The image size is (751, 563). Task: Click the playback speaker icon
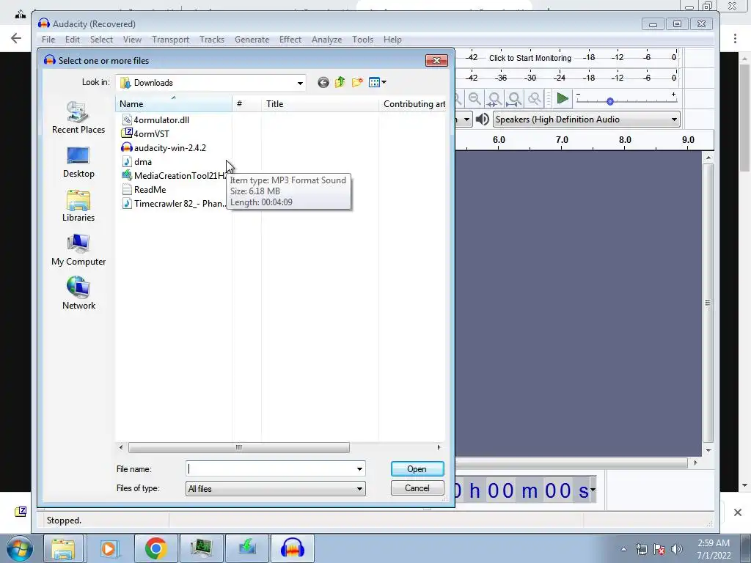483,119
